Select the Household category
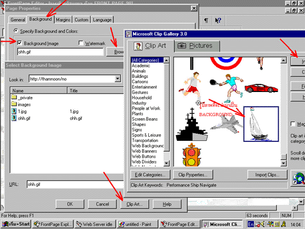This screenshot has width=305, height=229. pyautogui.click(x=147, y=98)
